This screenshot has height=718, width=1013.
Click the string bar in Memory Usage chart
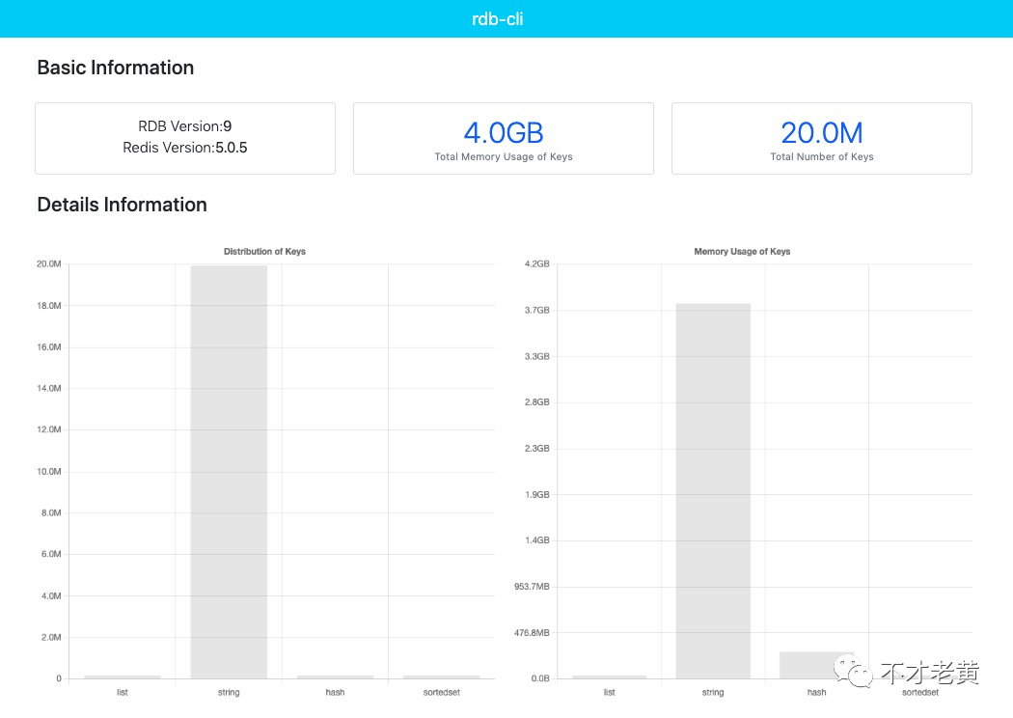tap(713, 491)
